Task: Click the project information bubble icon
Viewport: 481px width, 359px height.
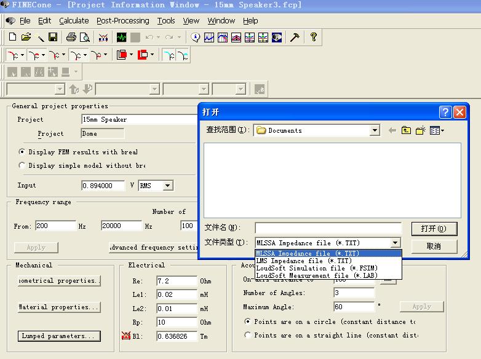Action: [196, 37]
